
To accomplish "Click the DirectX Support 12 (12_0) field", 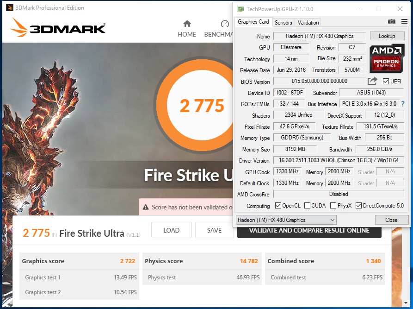I will 384,115.
